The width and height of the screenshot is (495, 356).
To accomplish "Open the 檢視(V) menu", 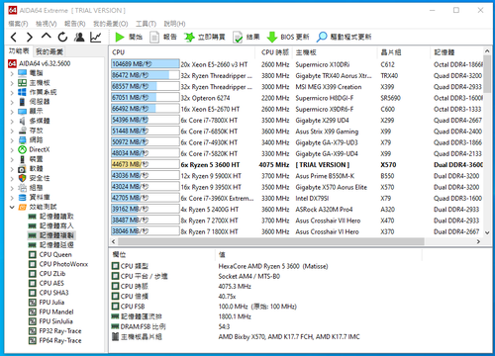I will point(47,24).
